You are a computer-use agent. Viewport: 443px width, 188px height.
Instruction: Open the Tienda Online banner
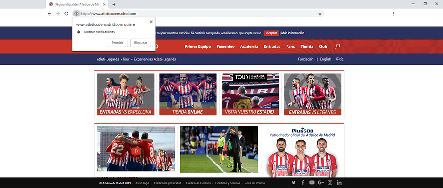click(188, 94)
